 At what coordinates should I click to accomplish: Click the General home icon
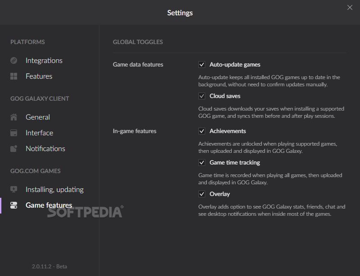click(14, 117)
